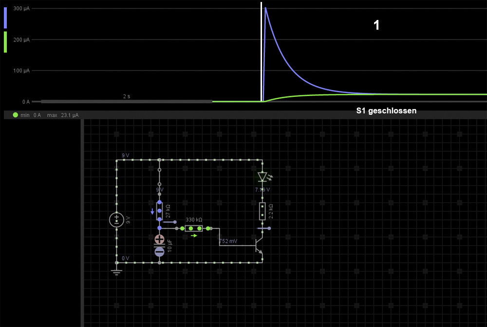Click the green trace color bar
The image size is (487, 327).
coord(5,42)
